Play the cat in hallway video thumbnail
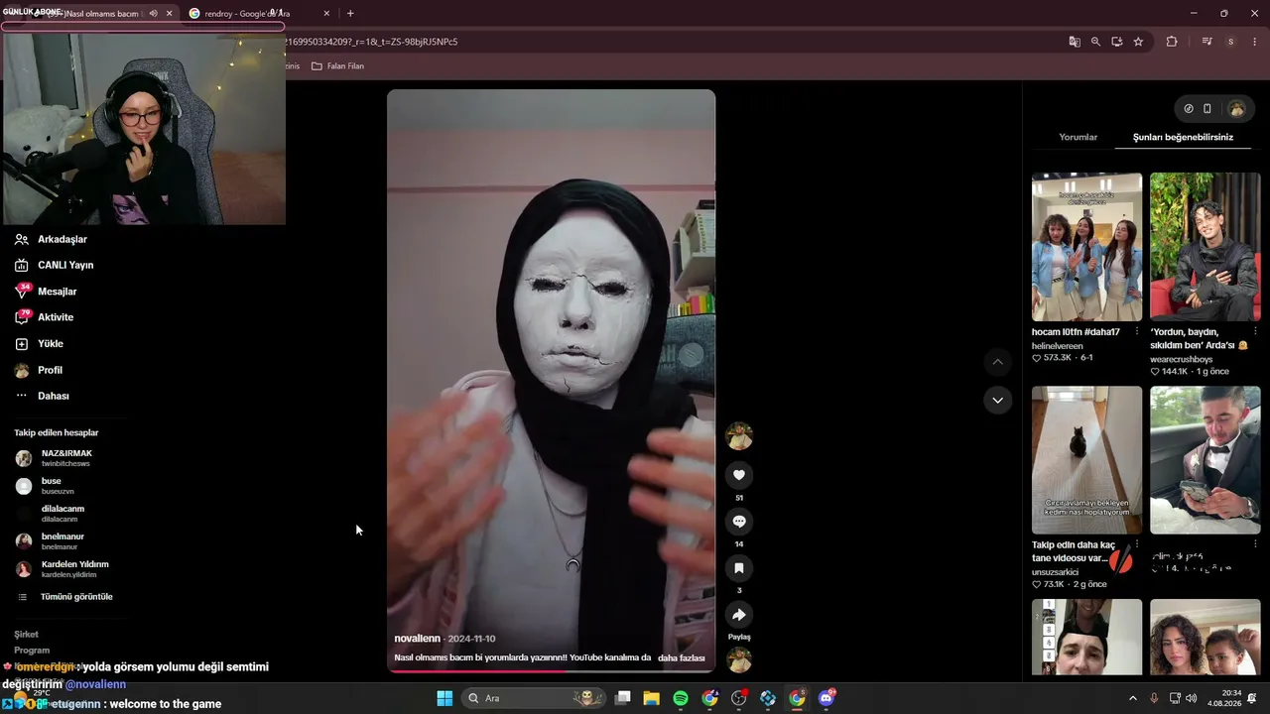Screen dimensions: 1270x714 coord(1086,460)
